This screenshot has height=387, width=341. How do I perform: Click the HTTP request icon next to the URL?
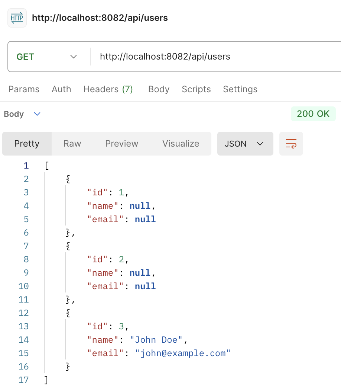tap(17, 17)
